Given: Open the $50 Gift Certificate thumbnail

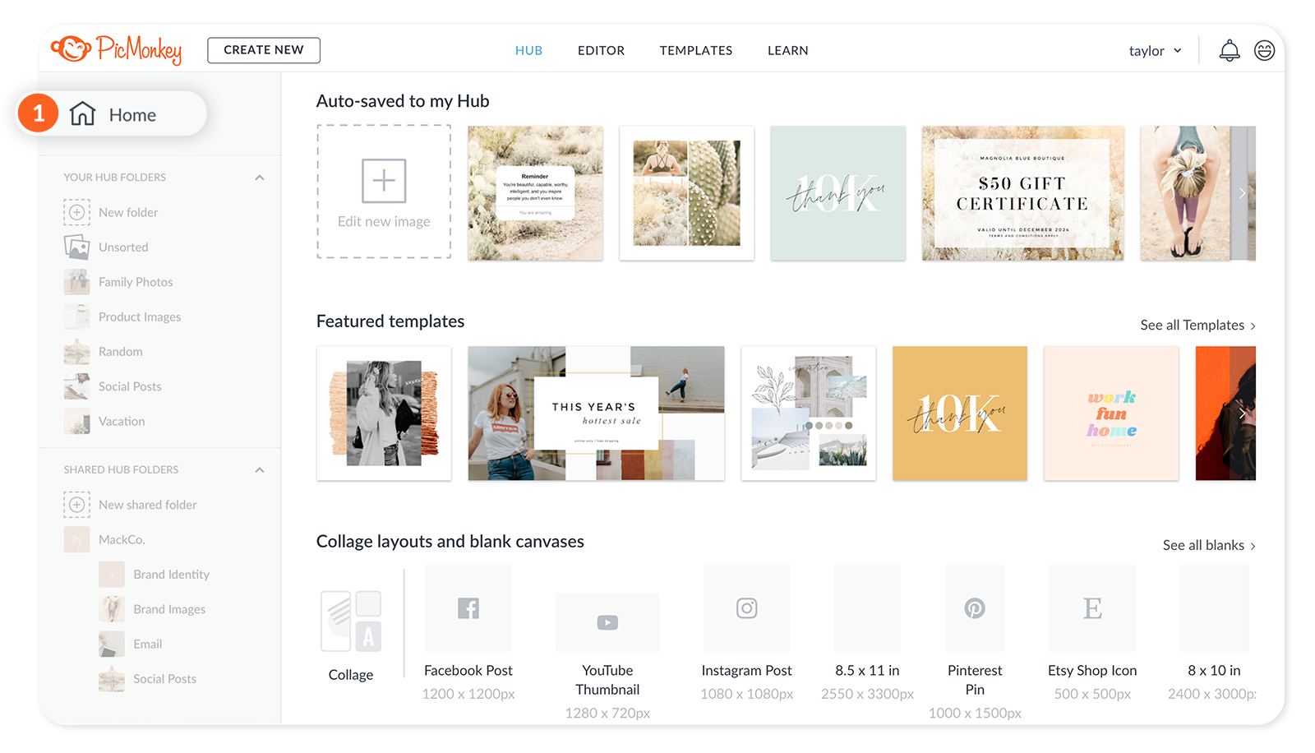Looking at the screenshot, I should (x=1022, y=193).
